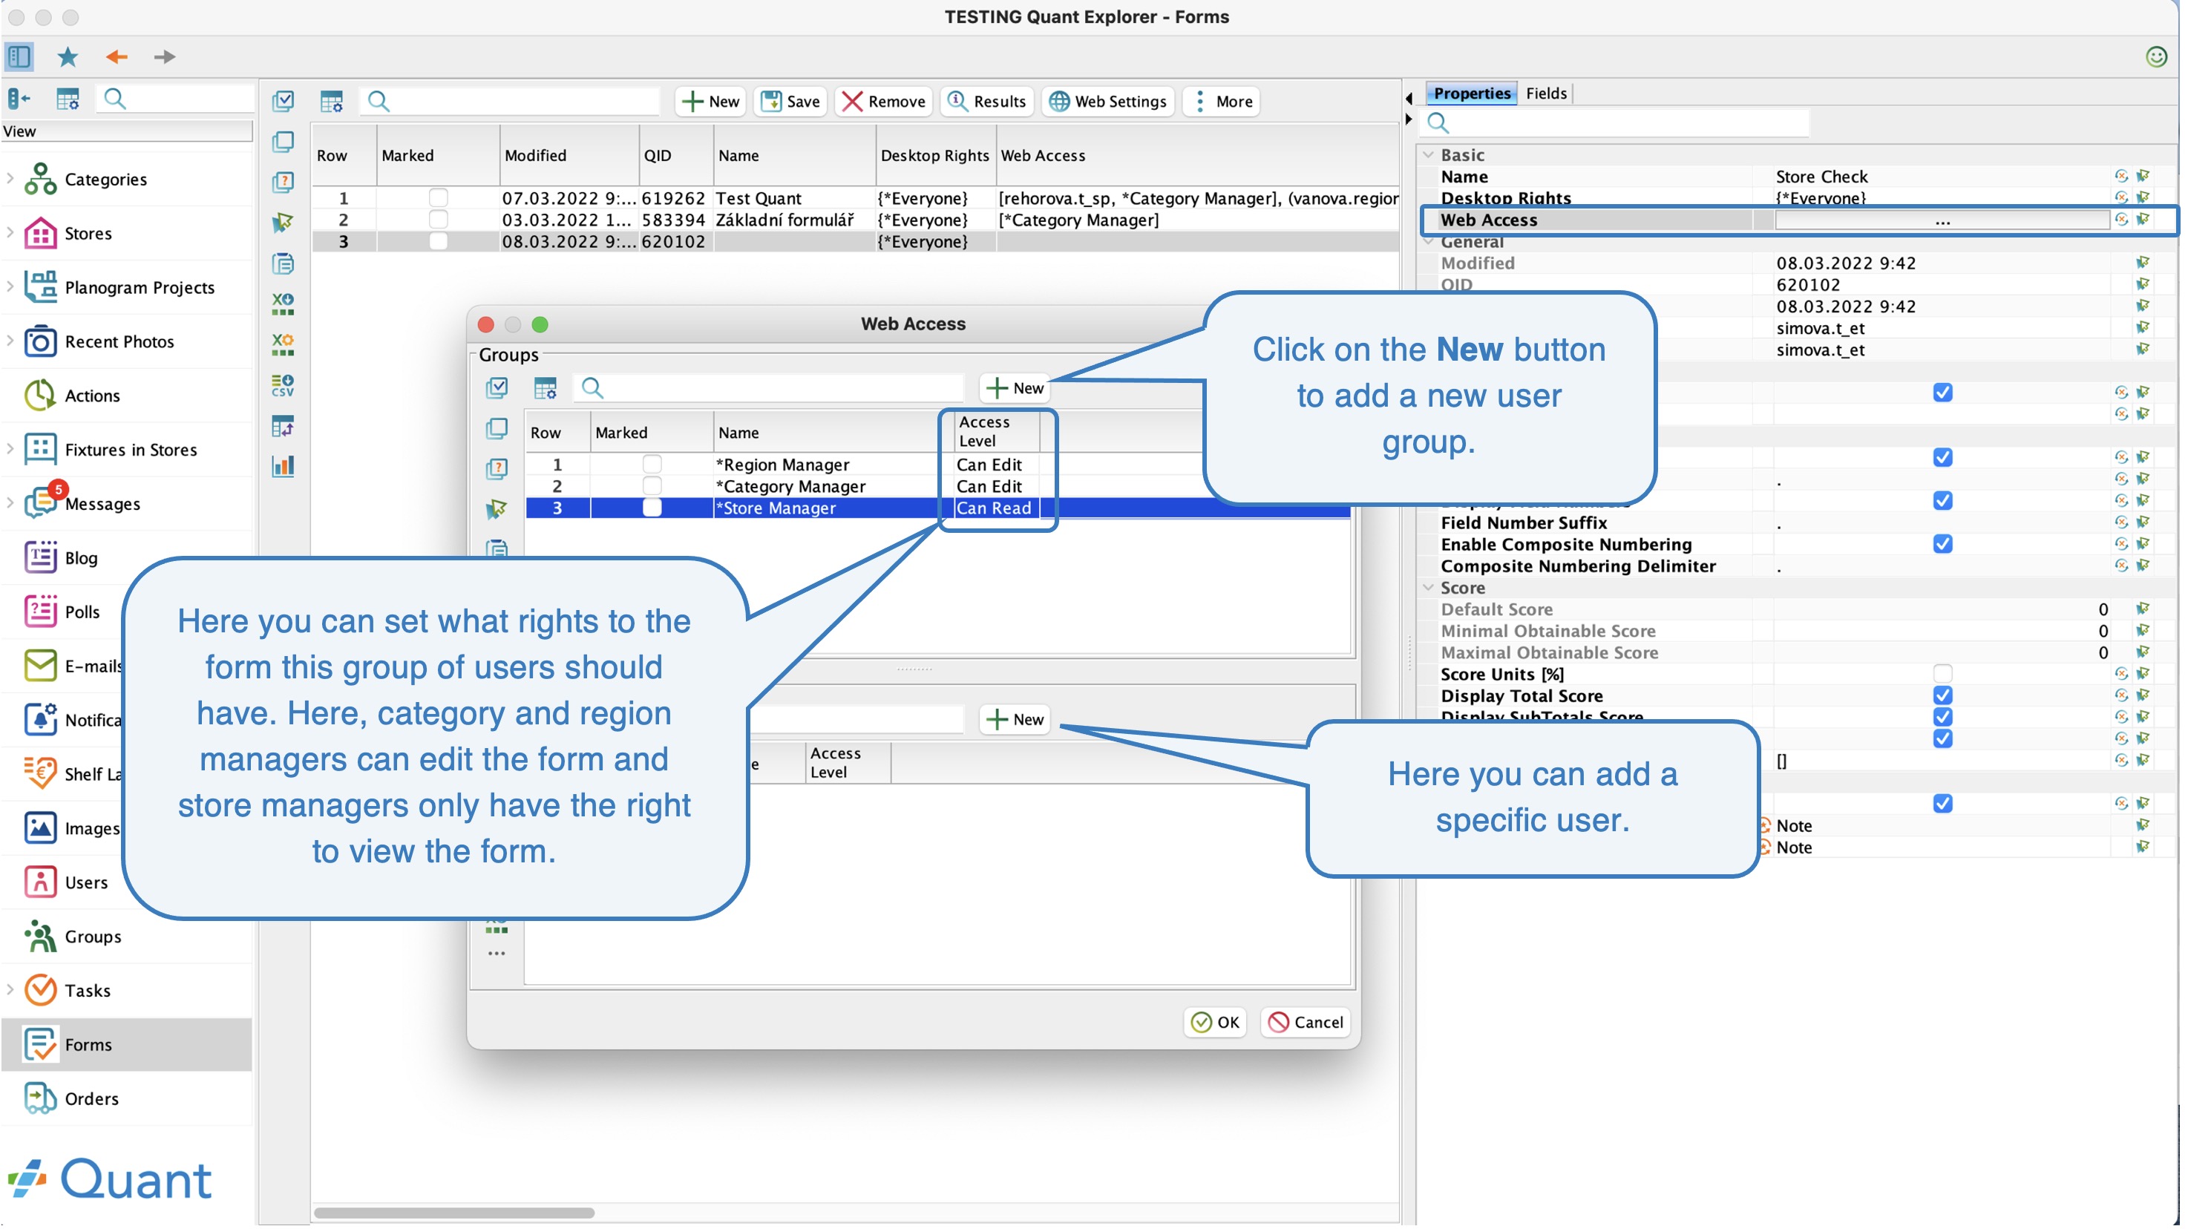
Task: Select Forms in the sidebar
Action: point(128,1046)
